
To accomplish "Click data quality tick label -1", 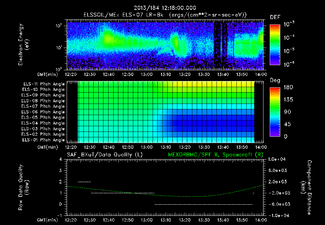I will [x=59, y=215].
